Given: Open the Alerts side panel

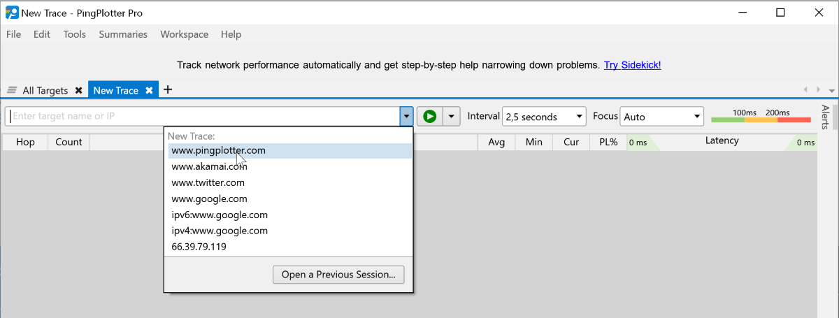Looking at the screenshot, I should (x=825, y=117).
